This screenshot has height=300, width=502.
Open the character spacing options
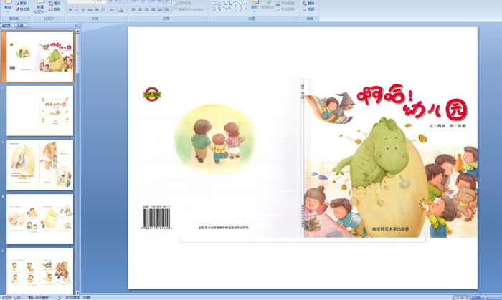(x=103, y=10)
